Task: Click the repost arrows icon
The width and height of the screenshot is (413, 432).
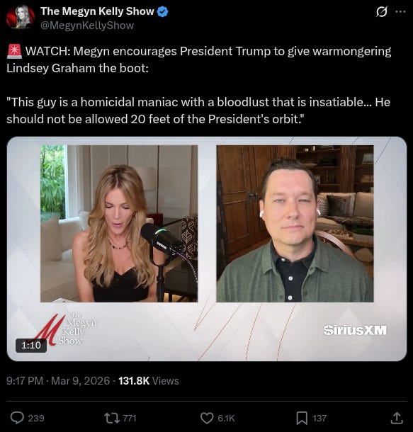Action: coord(112,418)
